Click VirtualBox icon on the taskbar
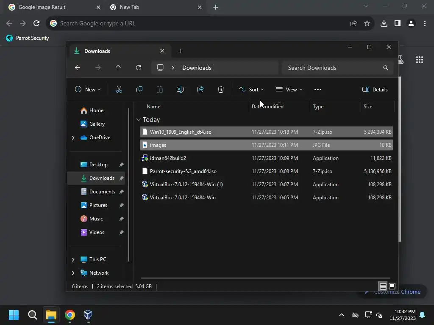Viewport: 434px width, 325px height. [88, 315]
